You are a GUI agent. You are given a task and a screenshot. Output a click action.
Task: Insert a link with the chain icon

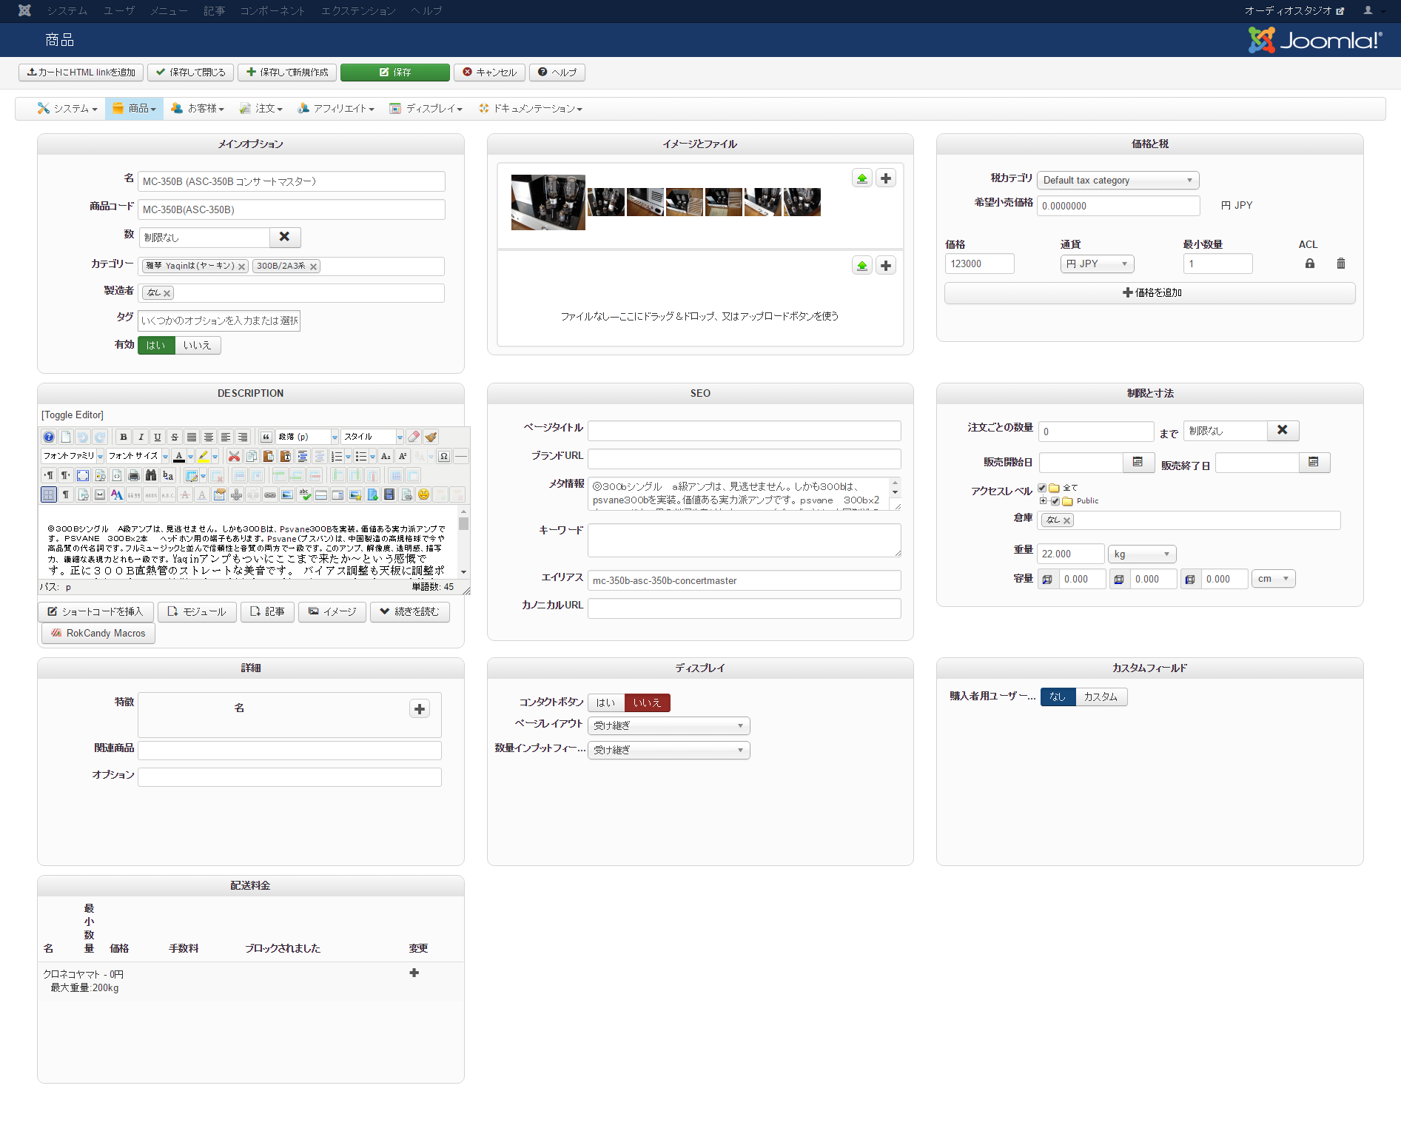(270, 494)
